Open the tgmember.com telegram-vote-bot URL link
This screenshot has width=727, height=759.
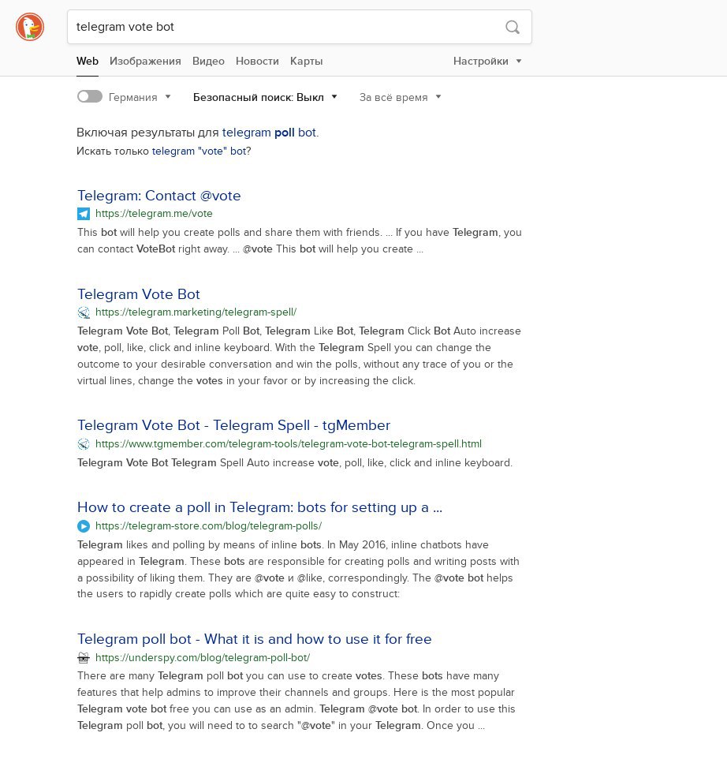pyautogui.click(x=289, y=444)
